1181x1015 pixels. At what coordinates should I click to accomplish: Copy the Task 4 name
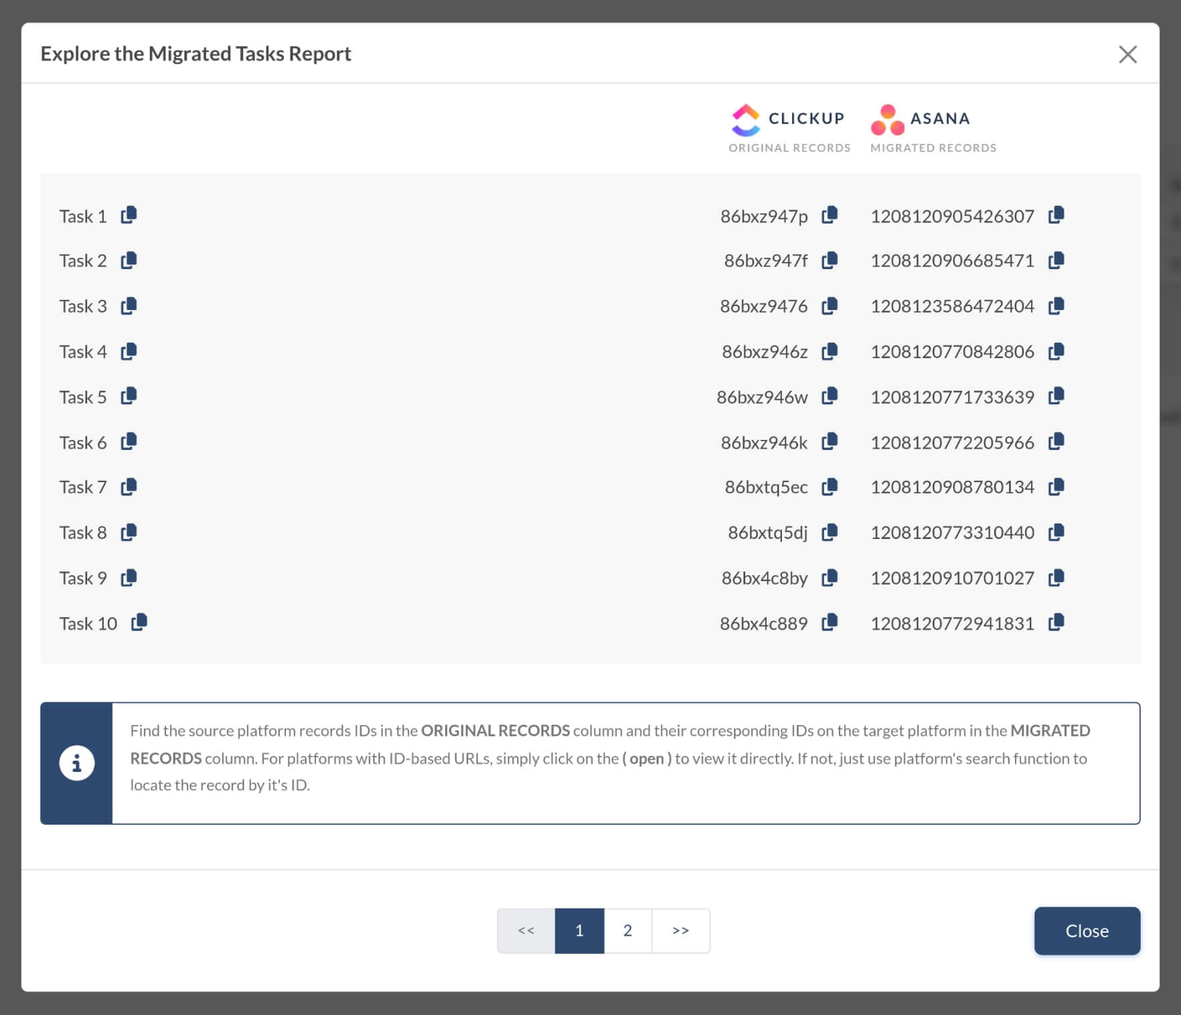click(129, 351)
